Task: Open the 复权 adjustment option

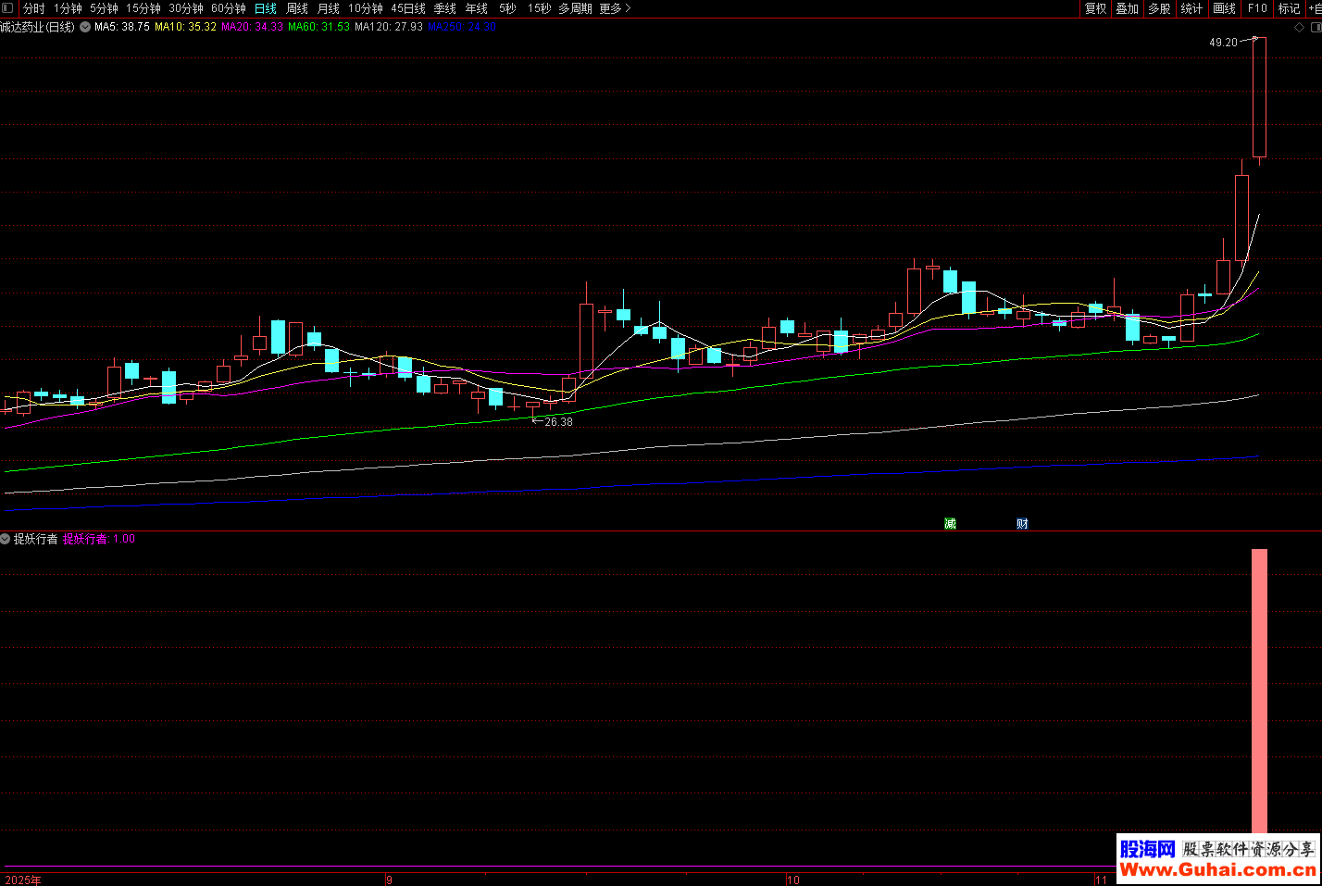Action: coord(1095,8)
